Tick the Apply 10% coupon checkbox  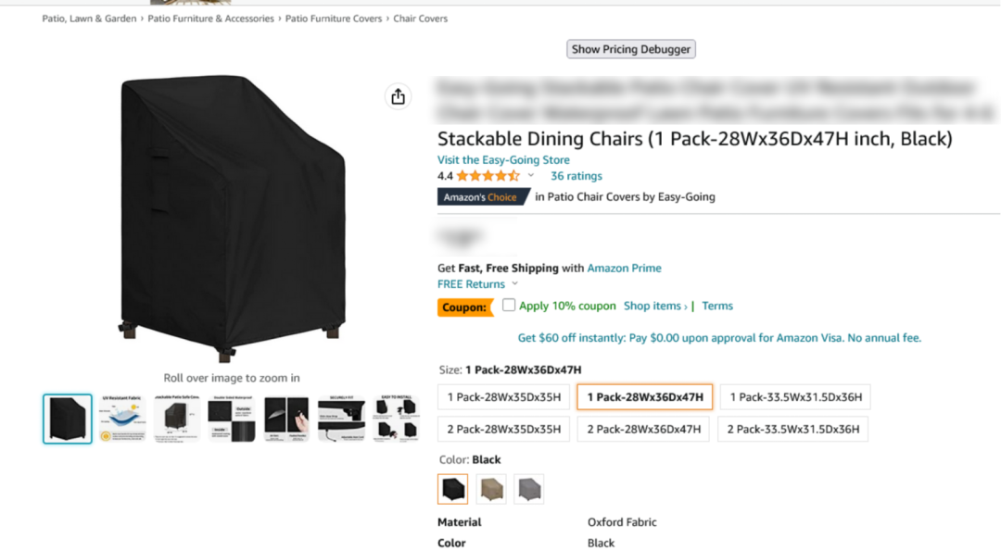pyautogui.click(x=509, y=305)
